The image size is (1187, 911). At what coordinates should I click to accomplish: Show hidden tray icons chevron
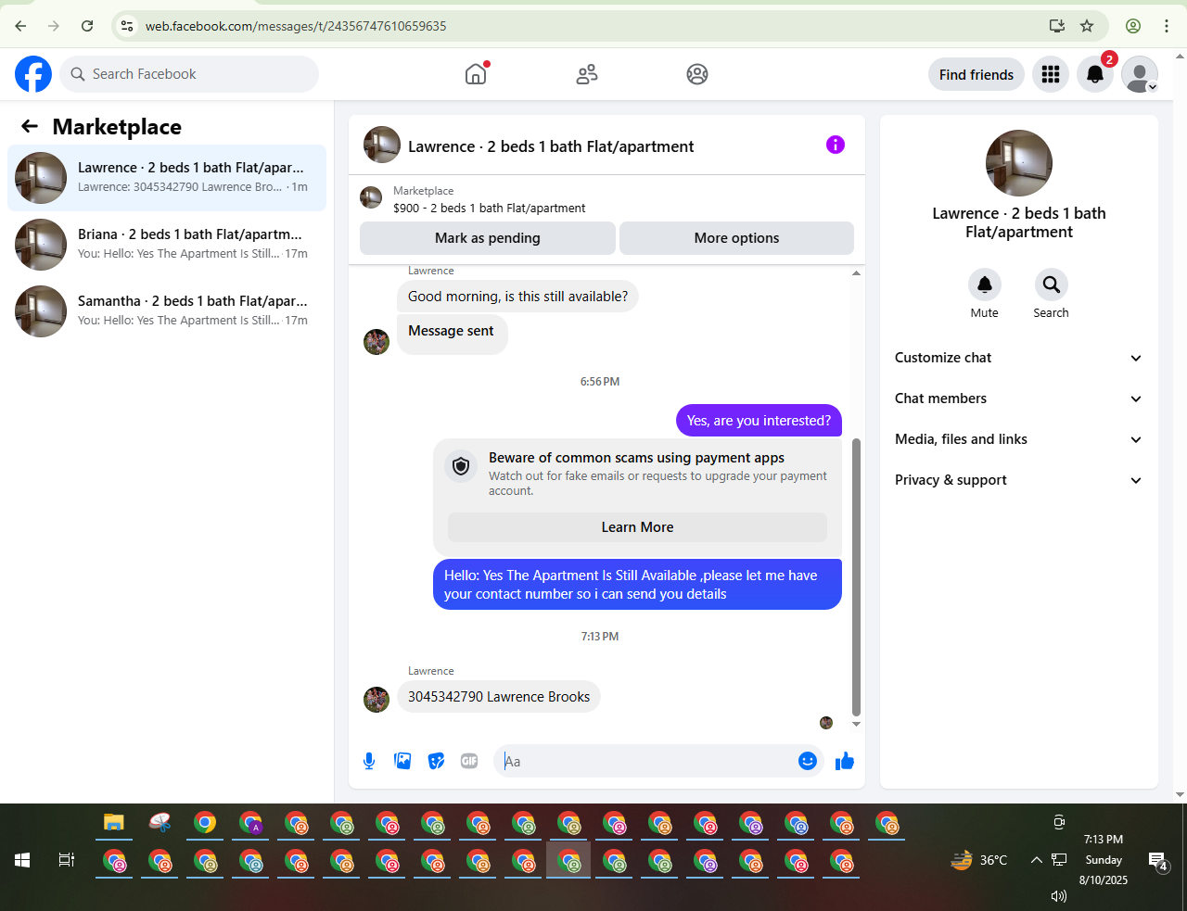point(1037,860)
